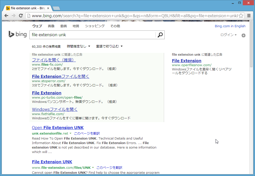255x176 pixels.
Task: Click the www.openfilesnow.com/ URL
Action: (192, 65)
